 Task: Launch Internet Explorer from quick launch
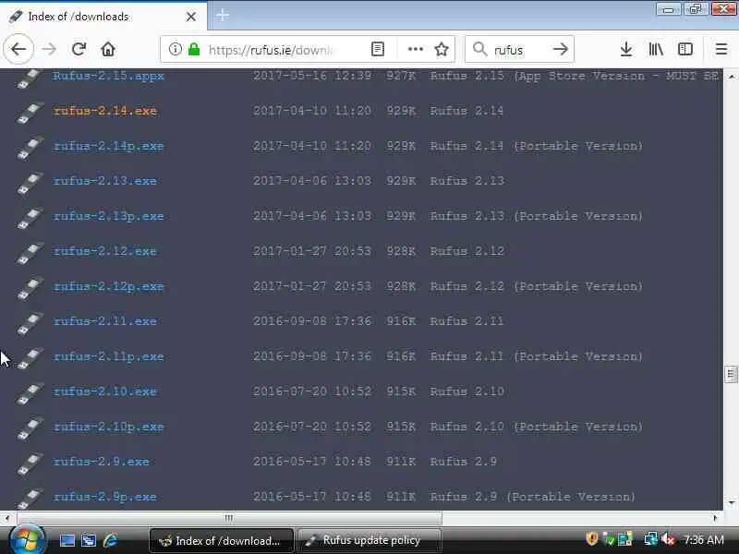111,540
